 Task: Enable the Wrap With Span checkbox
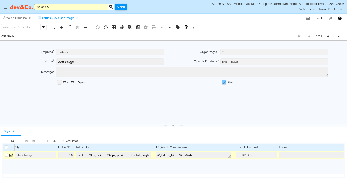click(x=60, y=82)
